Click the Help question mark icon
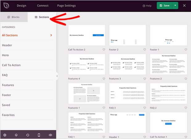The height and width of the screenshot is (139, 191). pyautogui.click(x=144, y=6)
